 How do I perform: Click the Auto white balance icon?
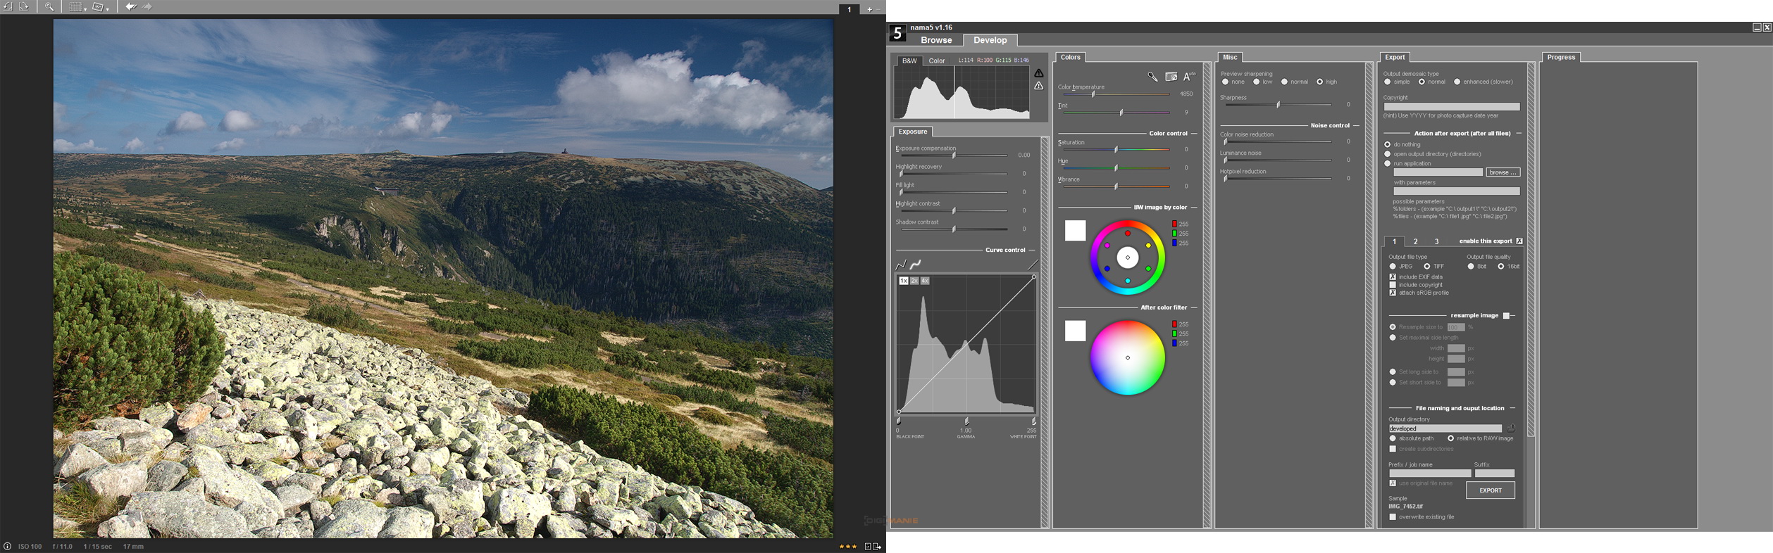click(x=1189, y=77)
